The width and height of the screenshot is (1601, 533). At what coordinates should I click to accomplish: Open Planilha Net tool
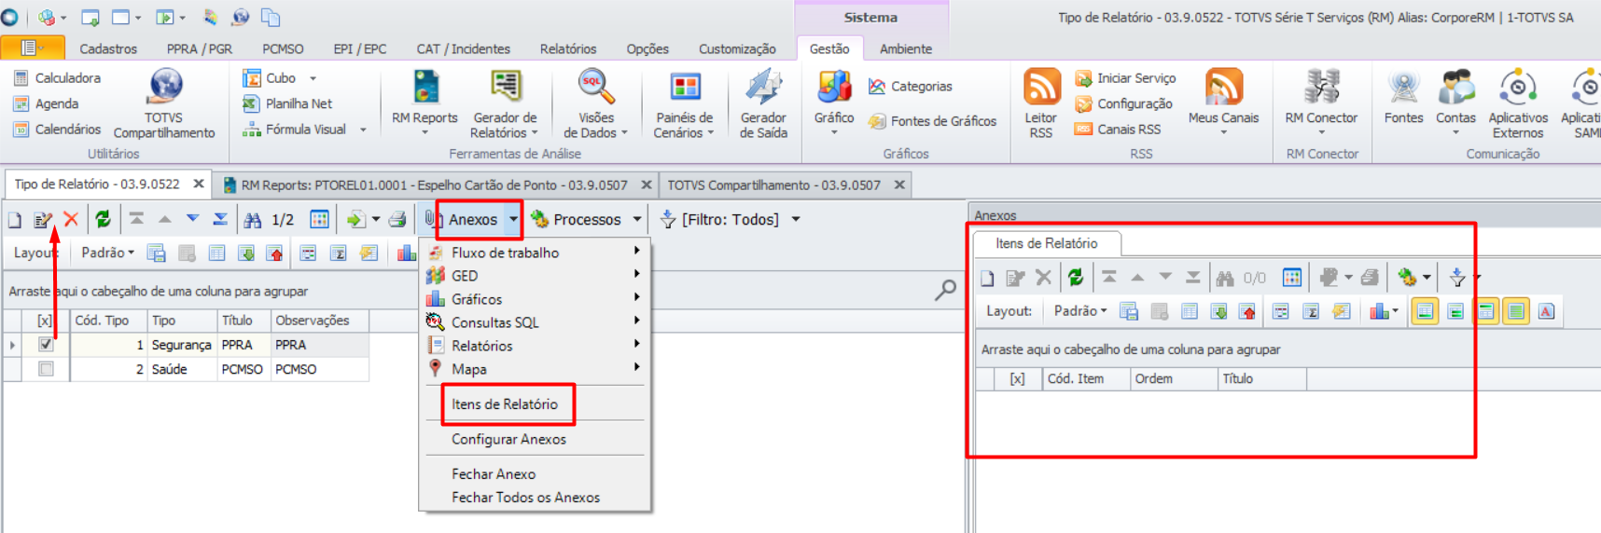(x=288, y=103)
